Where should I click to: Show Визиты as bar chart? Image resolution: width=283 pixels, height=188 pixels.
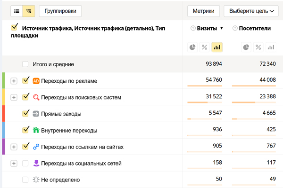click(x=217, y=47)
